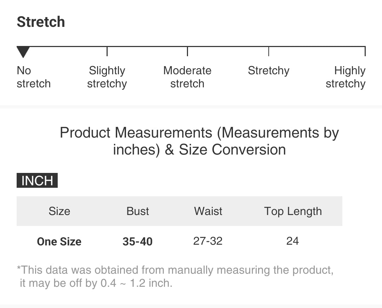This screenshot has width=382, height=308.
Task: Click the Slightly stretchy tick mark
Action: pos(107,51)
